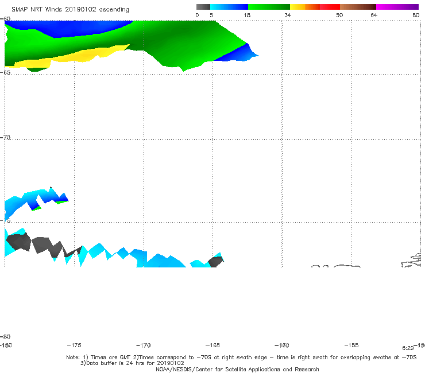Click the longitude label '-175'
Screen dimensions: 425x373
pos(74,345)
